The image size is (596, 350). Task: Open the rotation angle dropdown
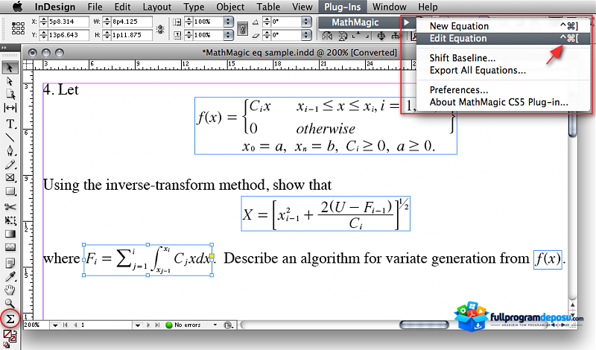point(306,22)
